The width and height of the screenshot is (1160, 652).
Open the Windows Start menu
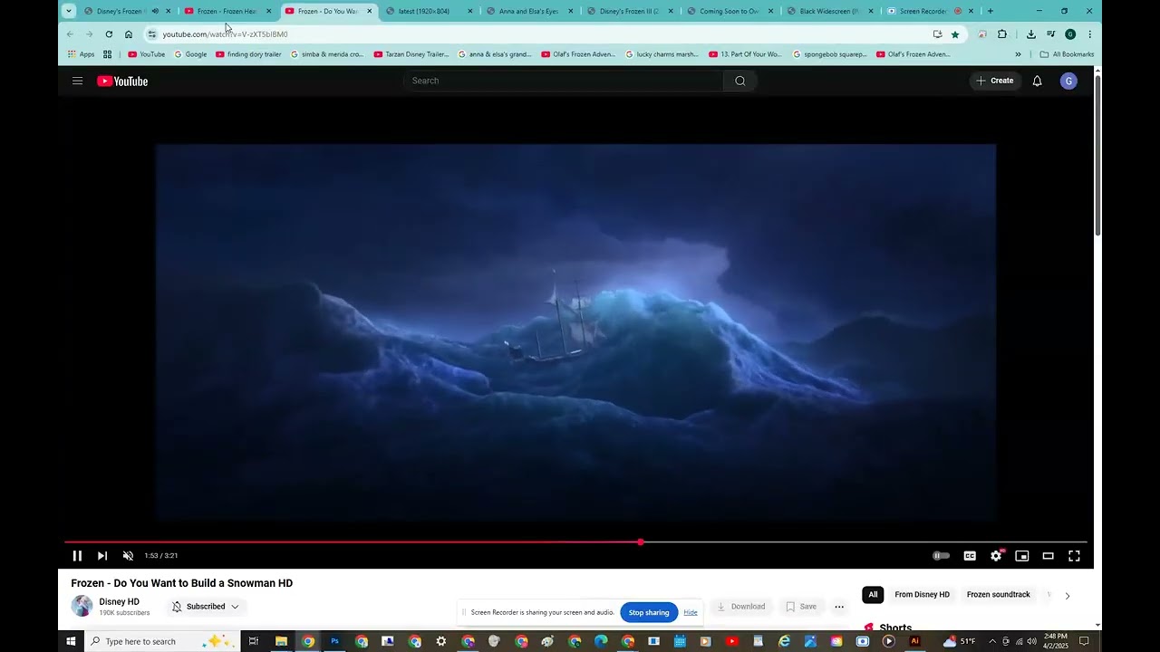tap(71, 641)
